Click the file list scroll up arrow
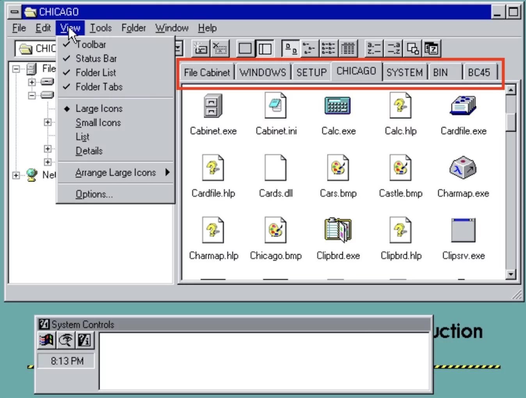526x398 pixels. tap(510, 90)
